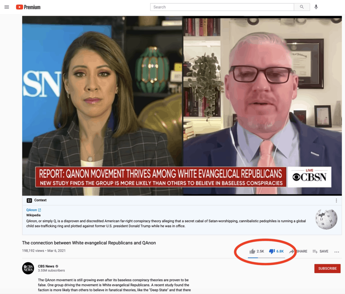Dislike the video with thumbs down
This screenshot has height=294, width=345.
272,251
